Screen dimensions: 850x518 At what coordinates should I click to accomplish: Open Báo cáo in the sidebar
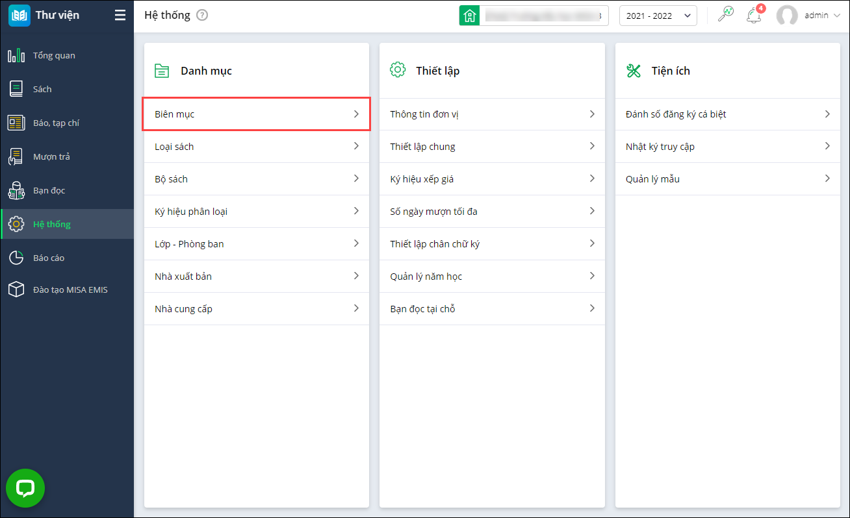tap(49, 258)
